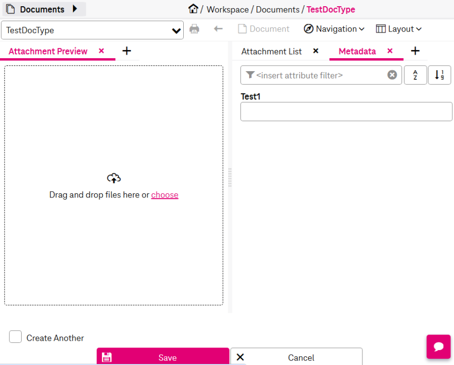Image resolution: width=454 pixels, height=365 pixels.
Task: Open the chat support bubble
Action: click(x=439, y=346)
